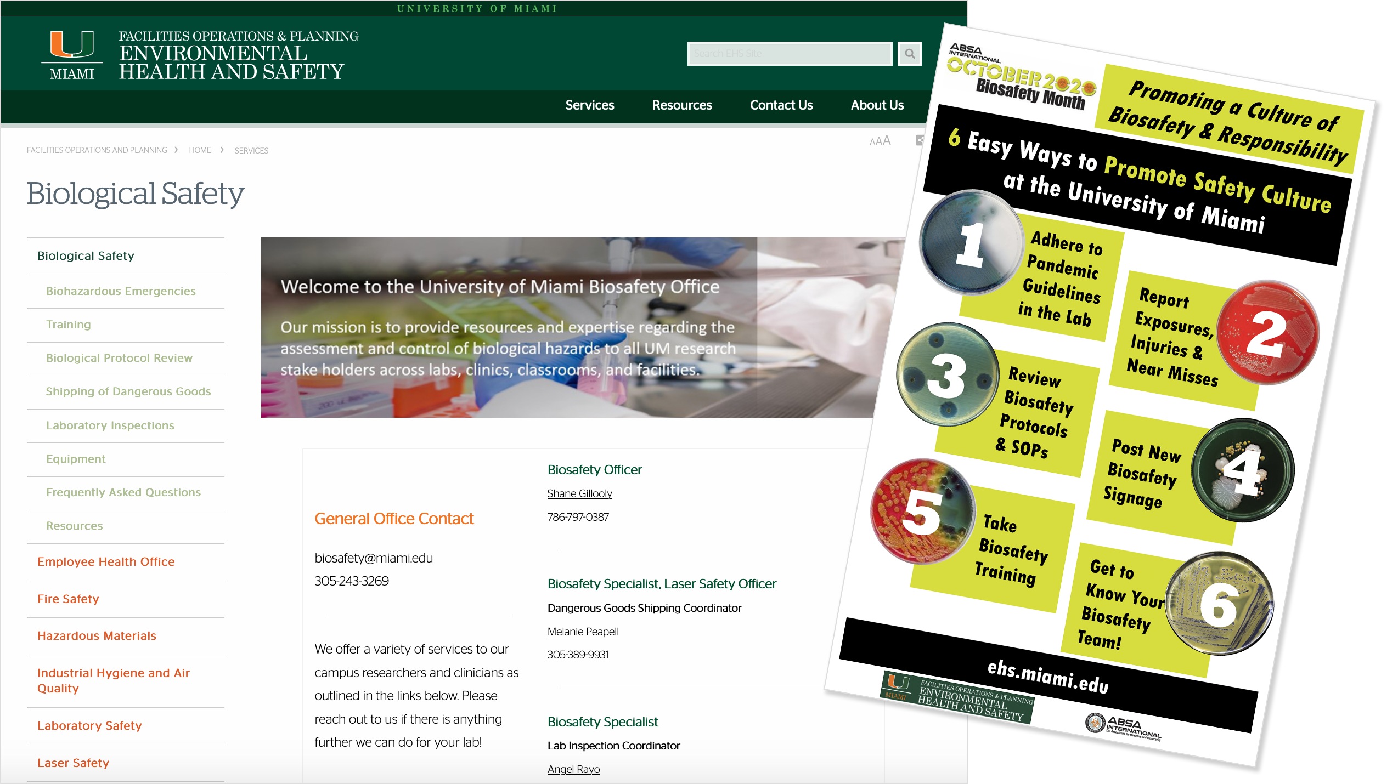Click the chevron after HOME breadcrumb

click(x=222, y=150)
